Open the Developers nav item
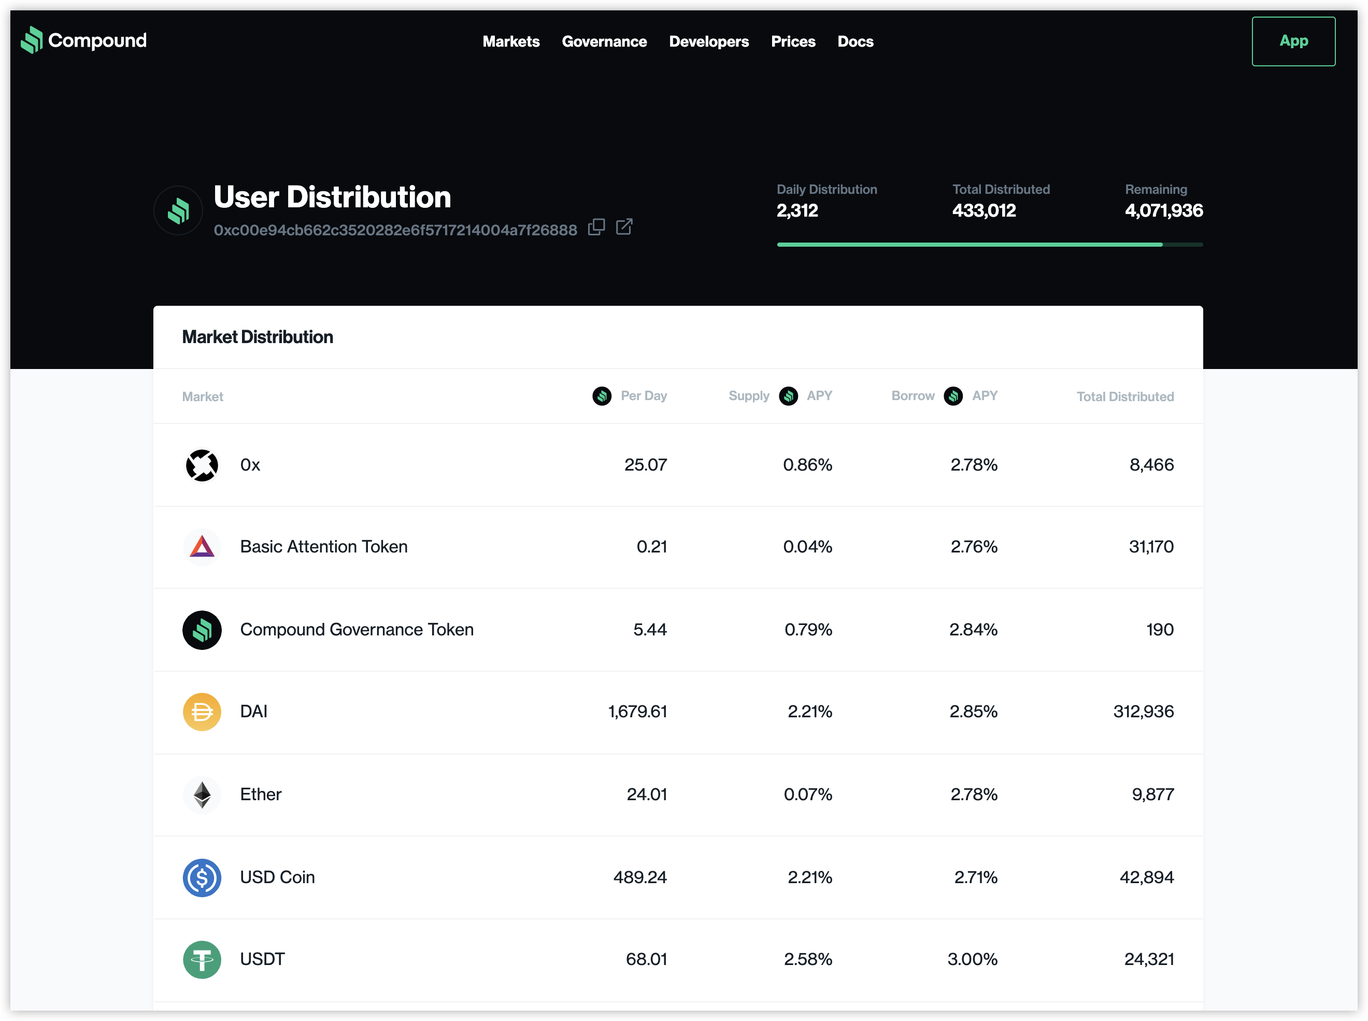1368x1021 pixels. 709,41
